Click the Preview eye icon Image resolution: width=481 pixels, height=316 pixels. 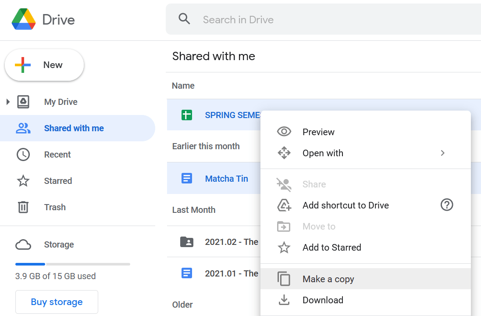click(284, 132)
